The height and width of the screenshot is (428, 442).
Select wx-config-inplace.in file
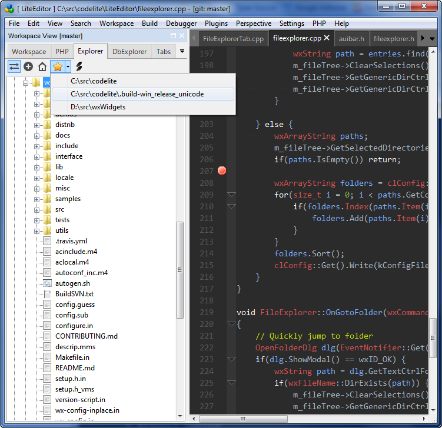pyautogui.click(x=87, y=410)
